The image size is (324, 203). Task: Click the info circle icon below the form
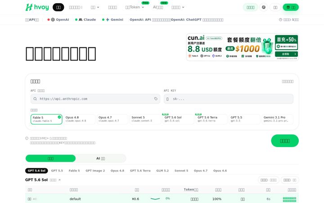click(27, 138)
